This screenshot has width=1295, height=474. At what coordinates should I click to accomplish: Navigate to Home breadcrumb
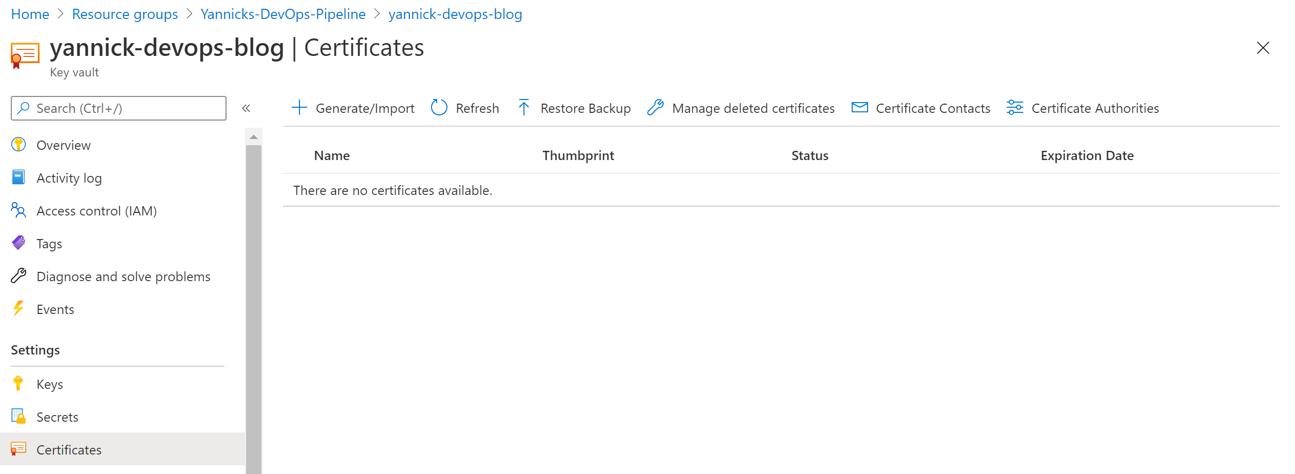tap(30, 14)
